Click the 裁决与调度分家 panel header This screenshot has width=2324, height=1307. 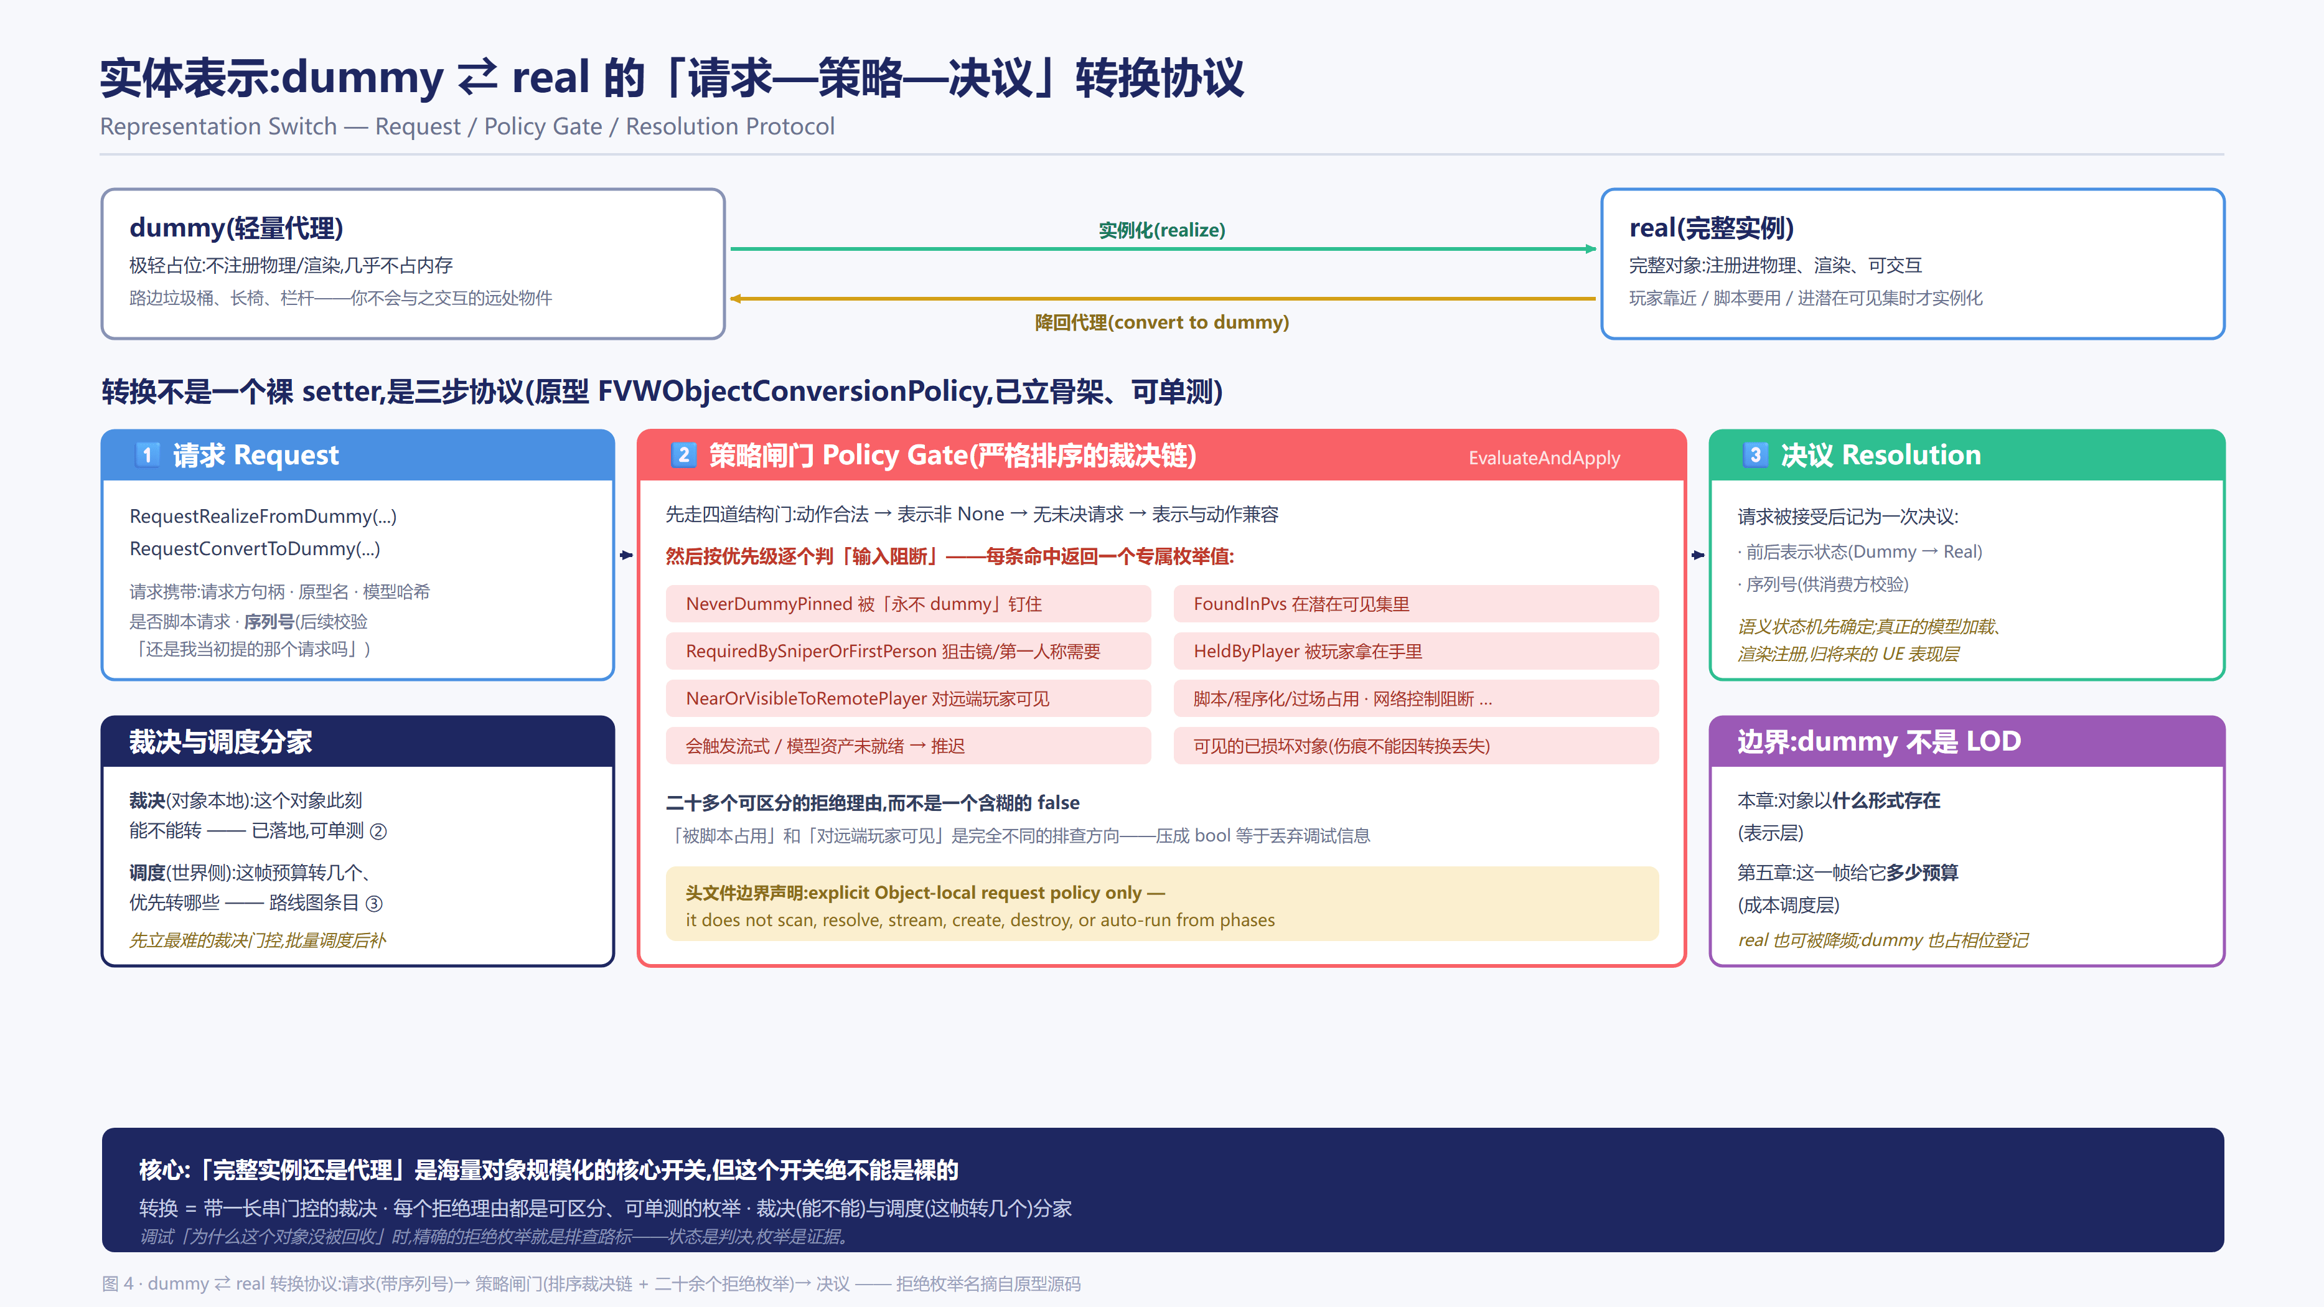(x=358, y=741)
